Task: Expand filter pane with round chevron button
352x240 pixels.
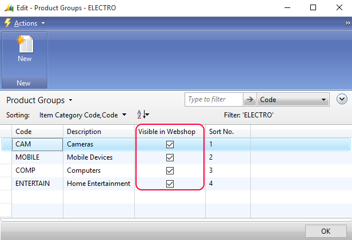Action: tap(342, 99)
